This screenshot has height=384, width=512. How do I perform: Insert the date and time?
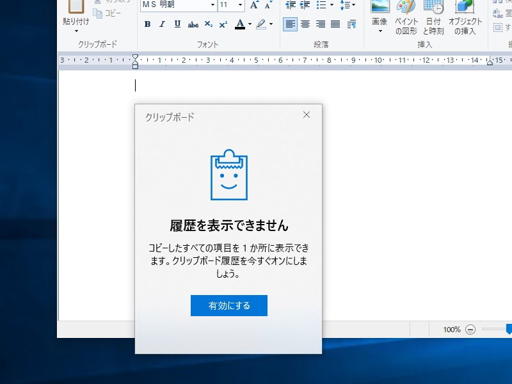(435, 17)
